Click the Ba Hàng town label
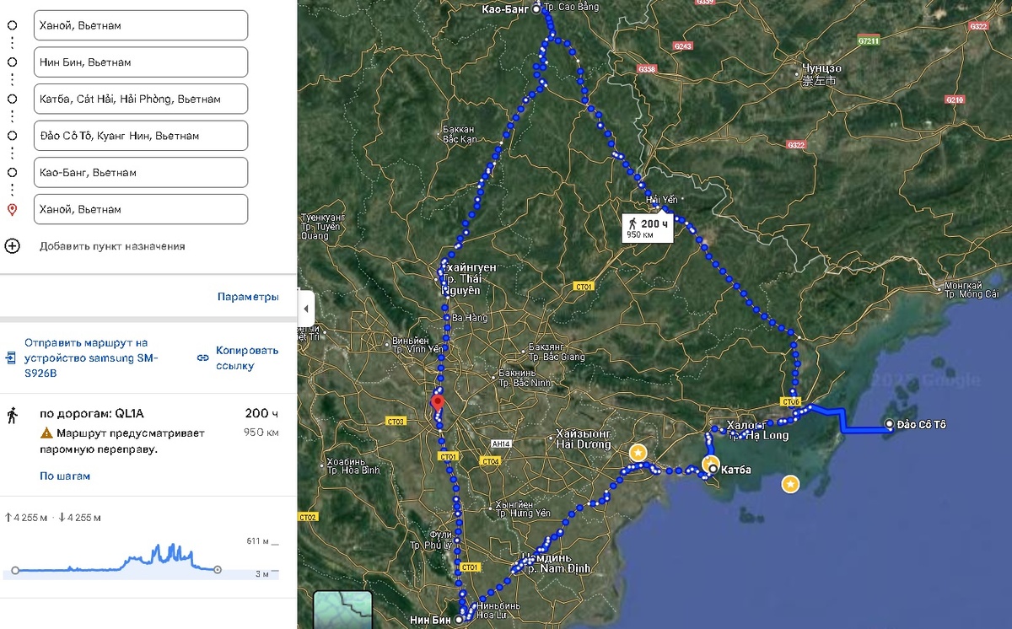Viewport: 1012px width, 629px height. [471, 318]
